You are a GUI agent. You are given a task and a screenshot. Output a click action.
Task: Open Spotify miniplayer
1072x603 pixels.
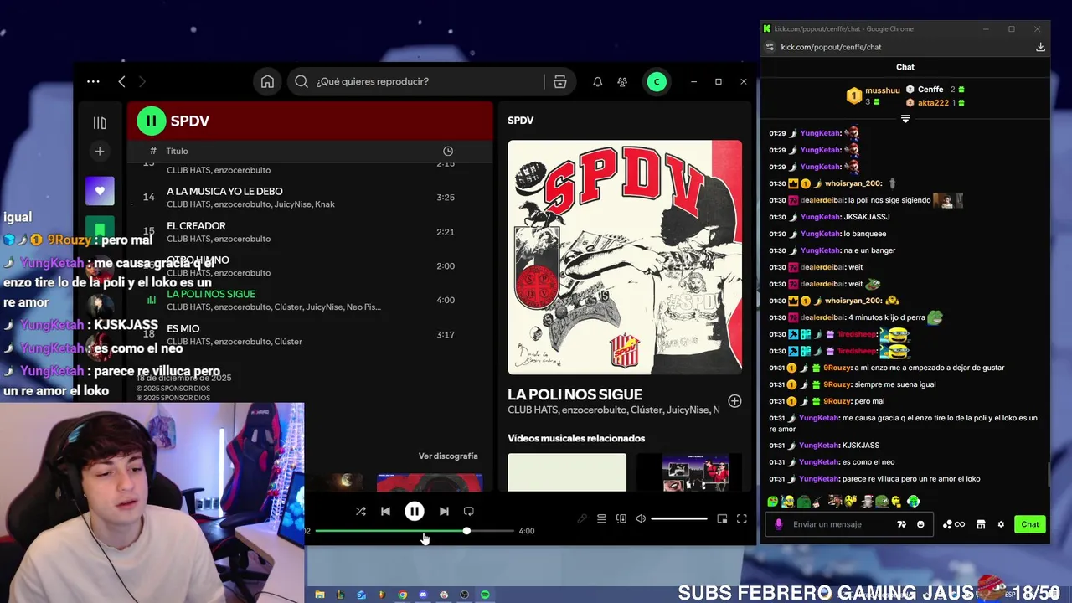(722, 519)
